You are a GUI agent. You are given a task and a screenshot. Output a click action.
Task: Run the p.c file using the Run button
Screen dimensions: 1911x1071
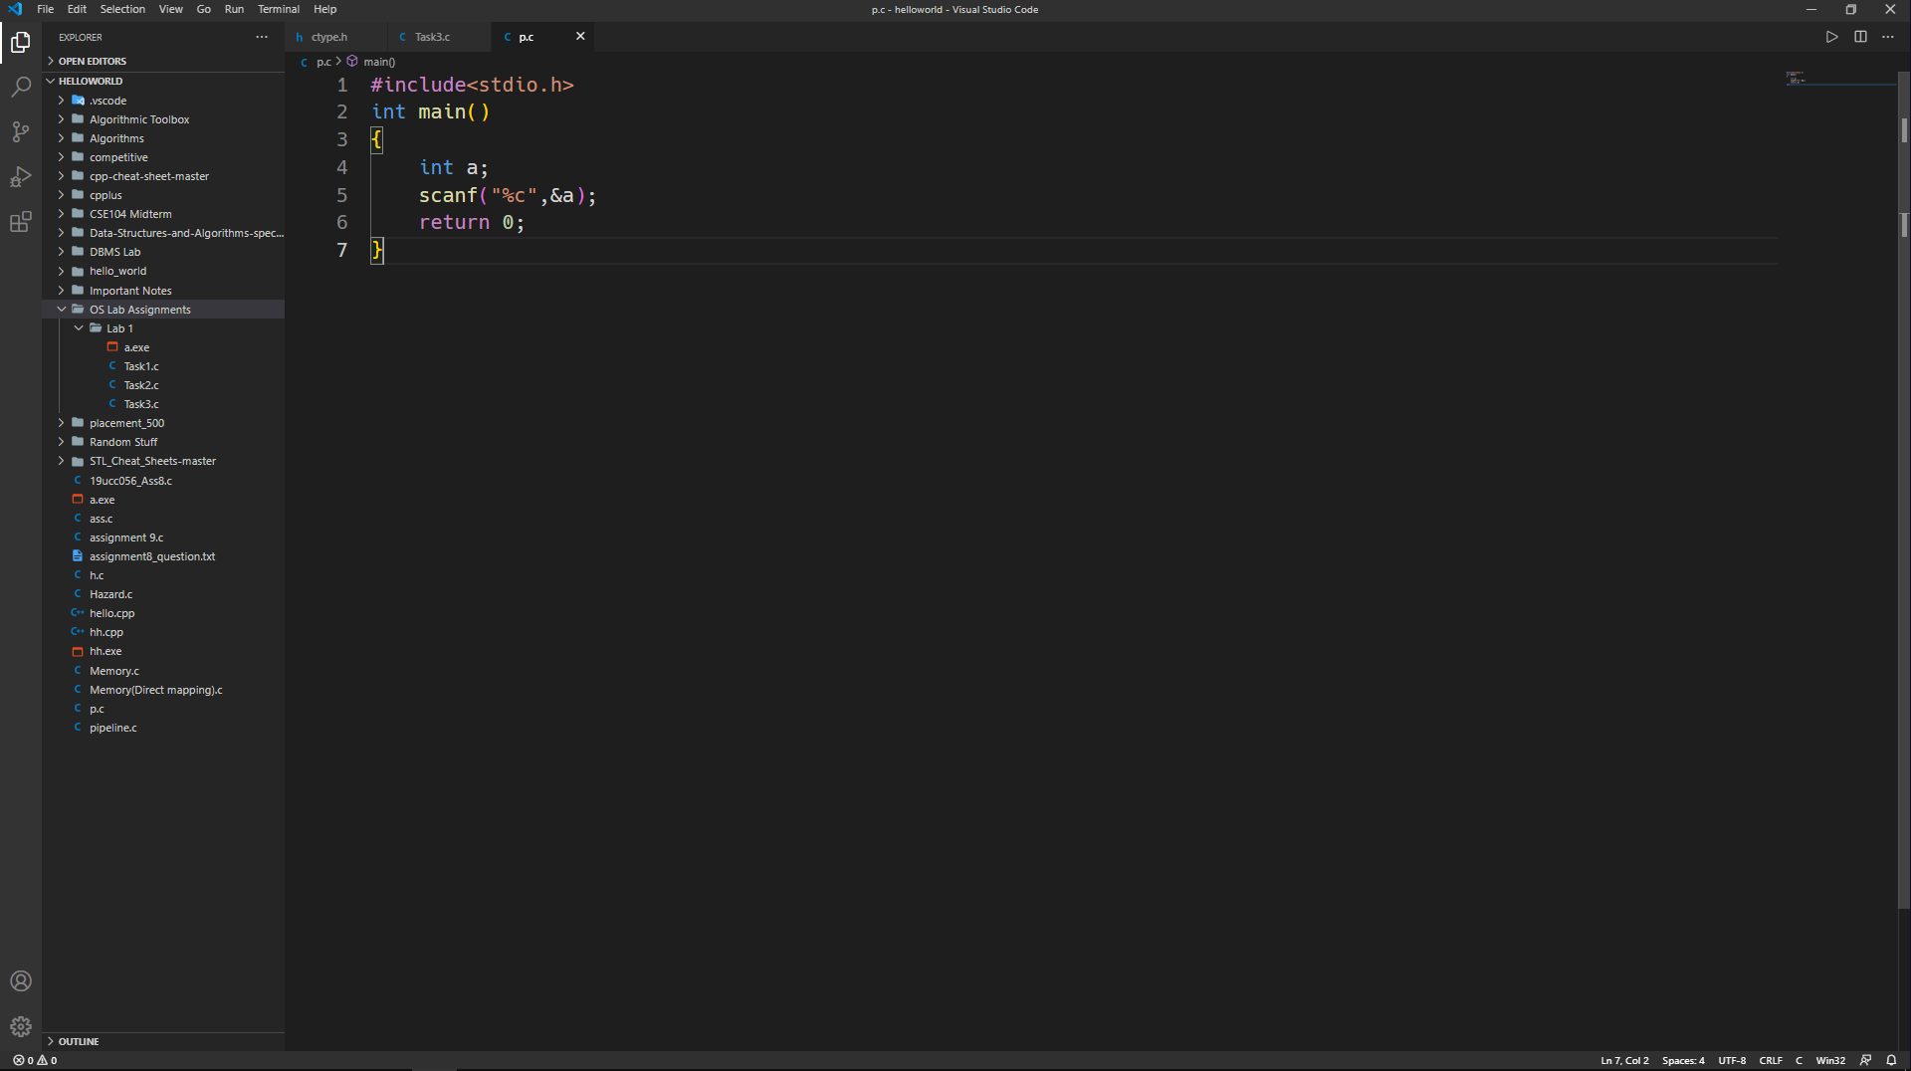1831,37
